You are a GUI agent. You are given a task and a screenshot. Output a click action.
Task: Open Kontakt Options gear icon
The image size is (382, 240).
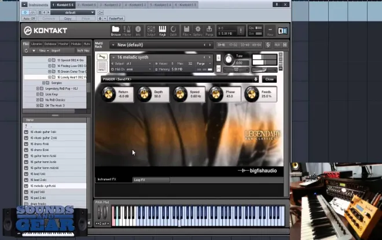click(x=198, y=31)
